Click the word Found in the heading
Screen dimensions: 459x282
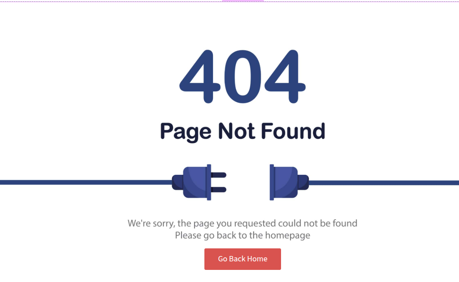click(x=293, y=131)
